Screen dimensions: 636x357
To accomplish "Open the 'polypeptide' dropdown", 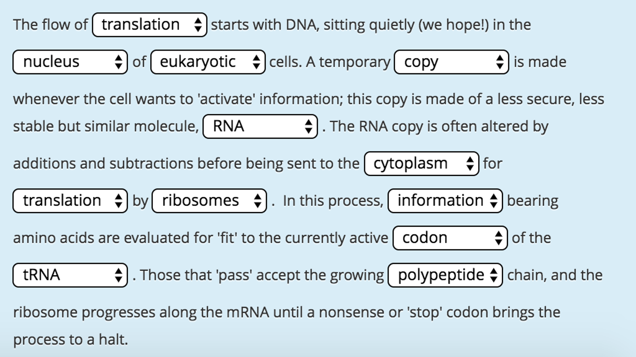I will click(x=445, y=275).
